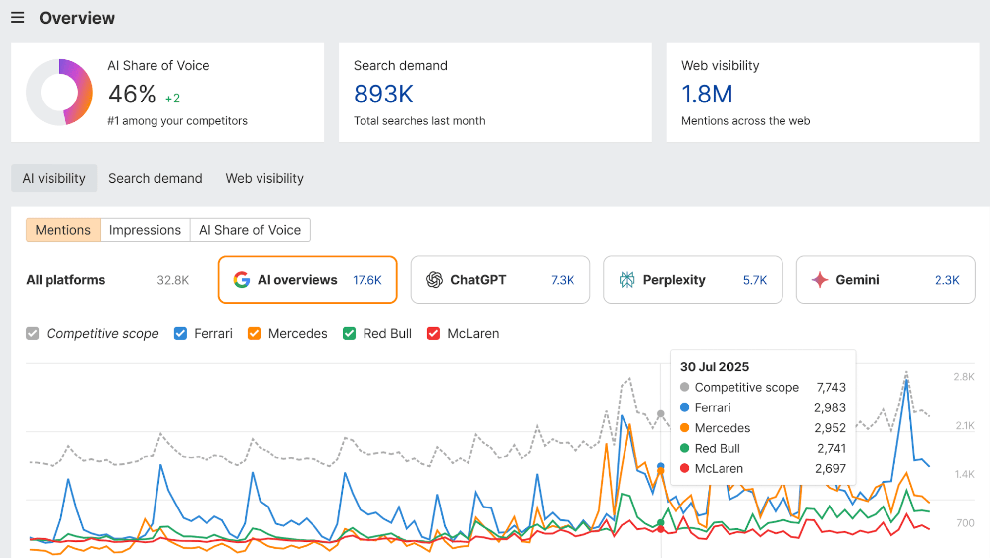Open the hamburger navigation menu
The height and width of the screenshot is (558, 990).
coord(18,17)
